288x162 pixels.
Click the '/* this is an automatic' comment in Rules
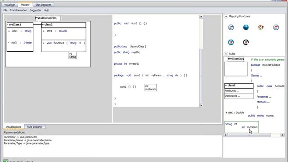(268, 60)
